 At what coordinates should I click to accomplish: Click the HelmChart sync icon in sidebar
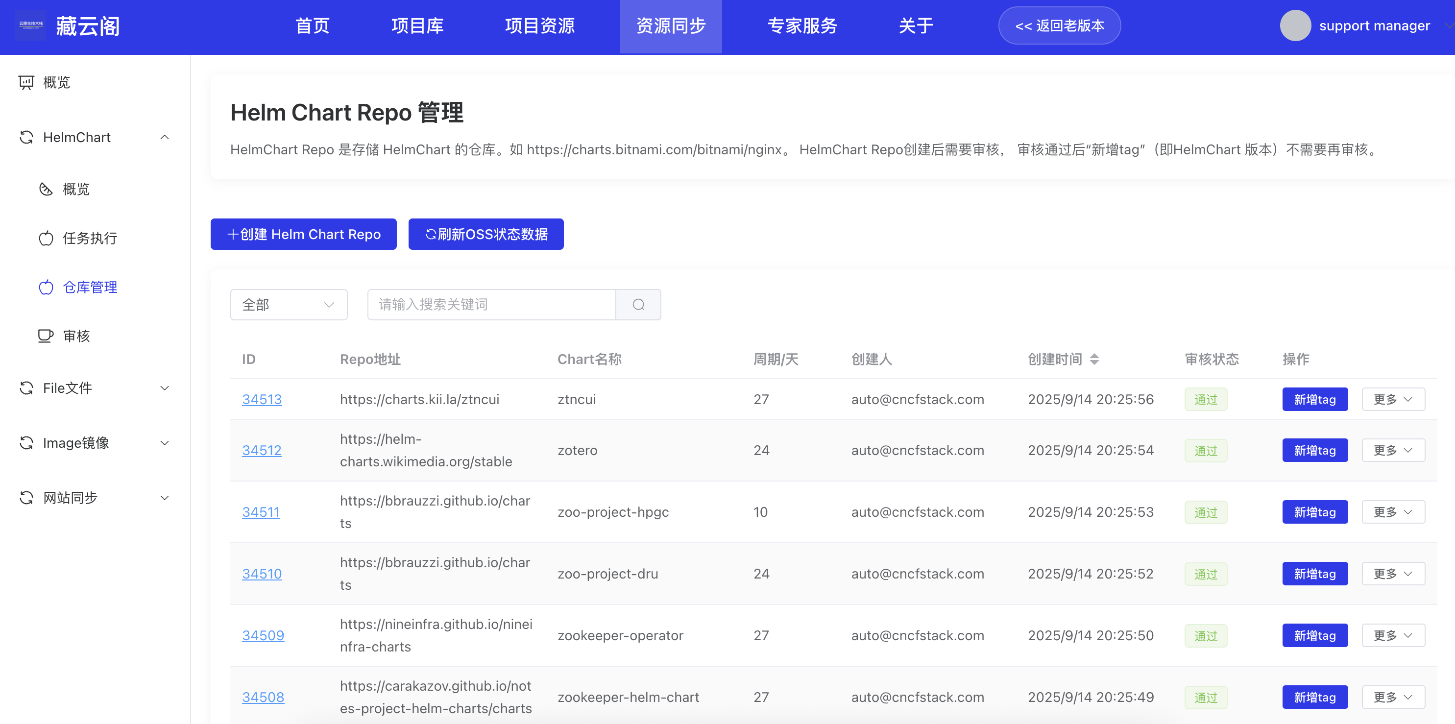[x=26, y=137]
